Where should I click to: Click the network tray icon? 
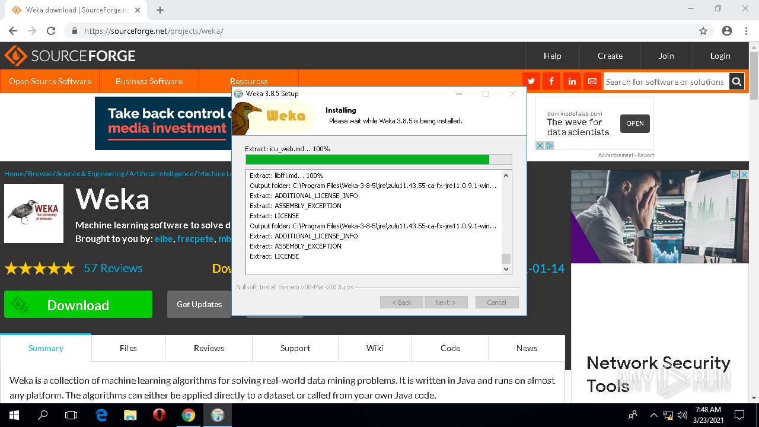(x=668, y=415)
